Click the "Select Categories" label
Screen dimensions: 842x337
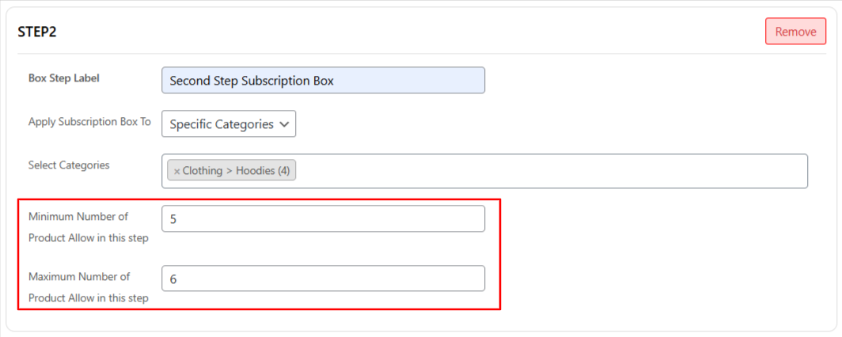(69, 165)
